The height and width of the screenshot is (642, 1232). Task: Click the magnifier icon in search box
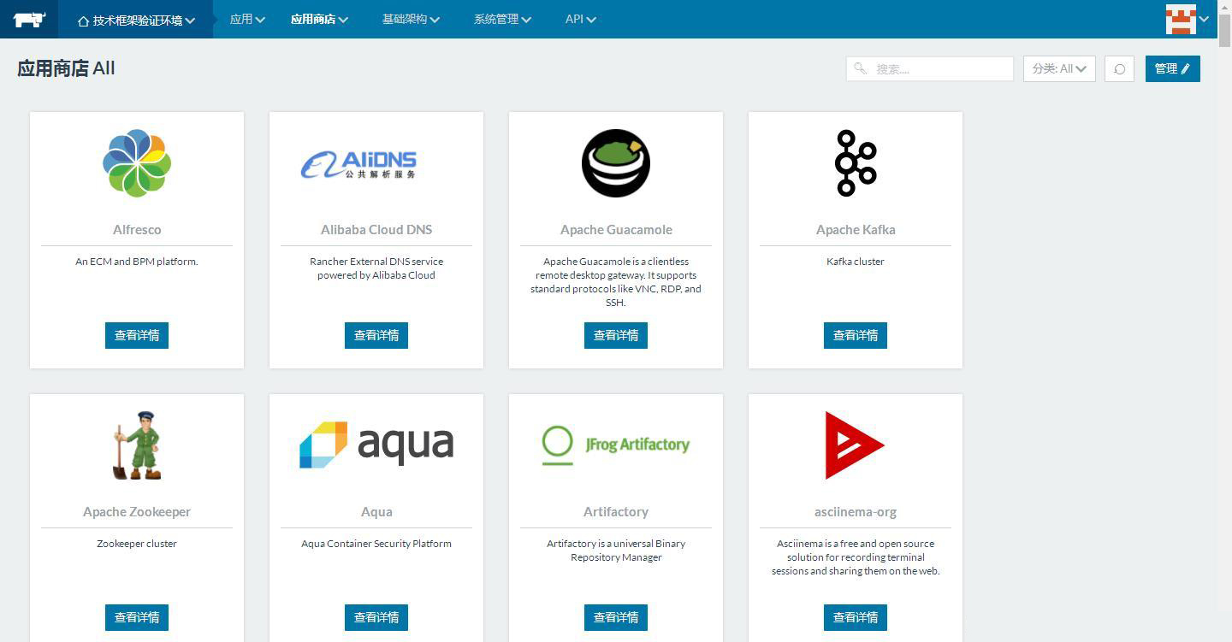860,68
